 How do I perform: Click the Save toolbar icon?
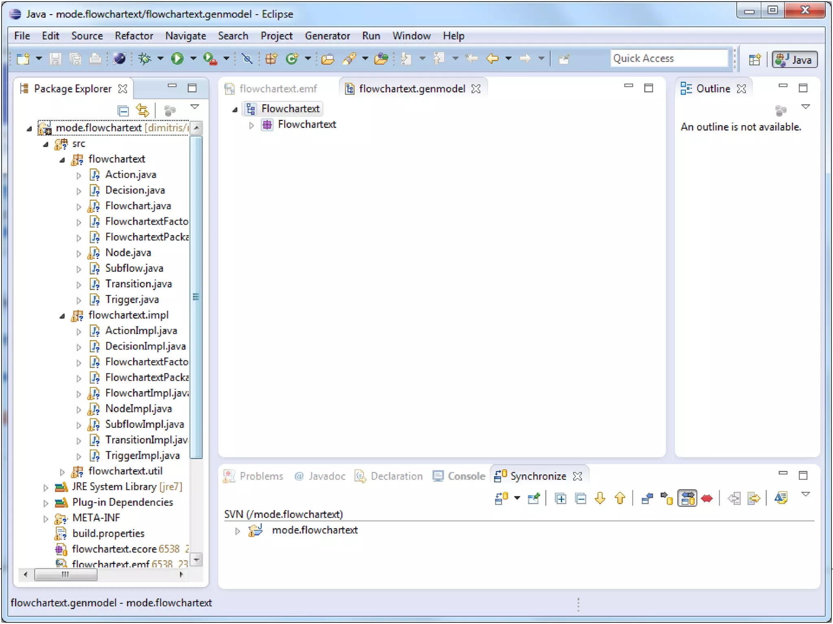(55, 59)
